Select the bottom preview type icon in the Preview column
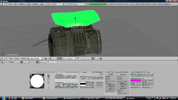Viewport: 178px width, 100px height. pos(48,83)
